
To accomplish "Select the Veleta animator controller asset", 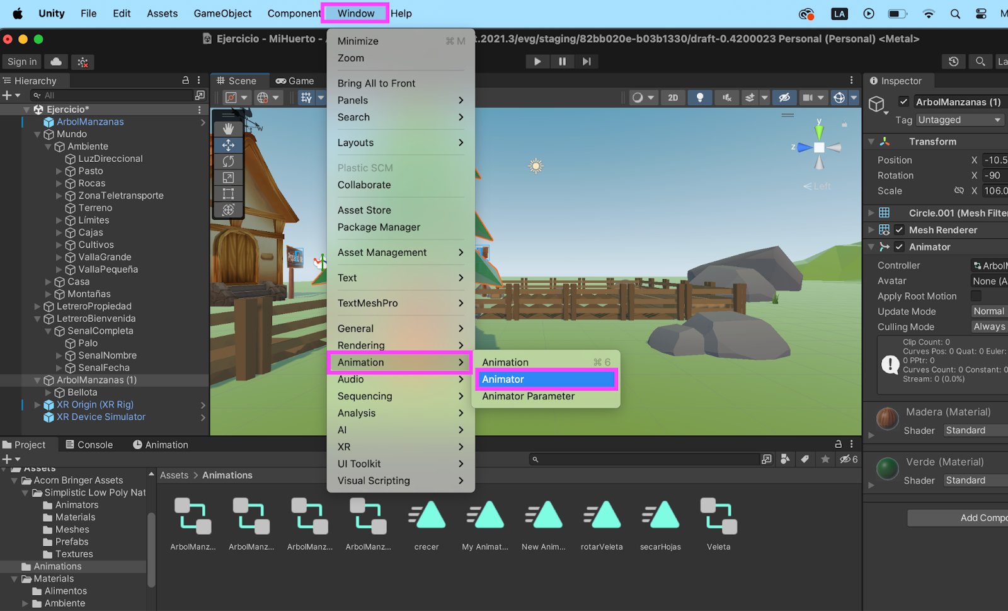I will click(719, 525).
